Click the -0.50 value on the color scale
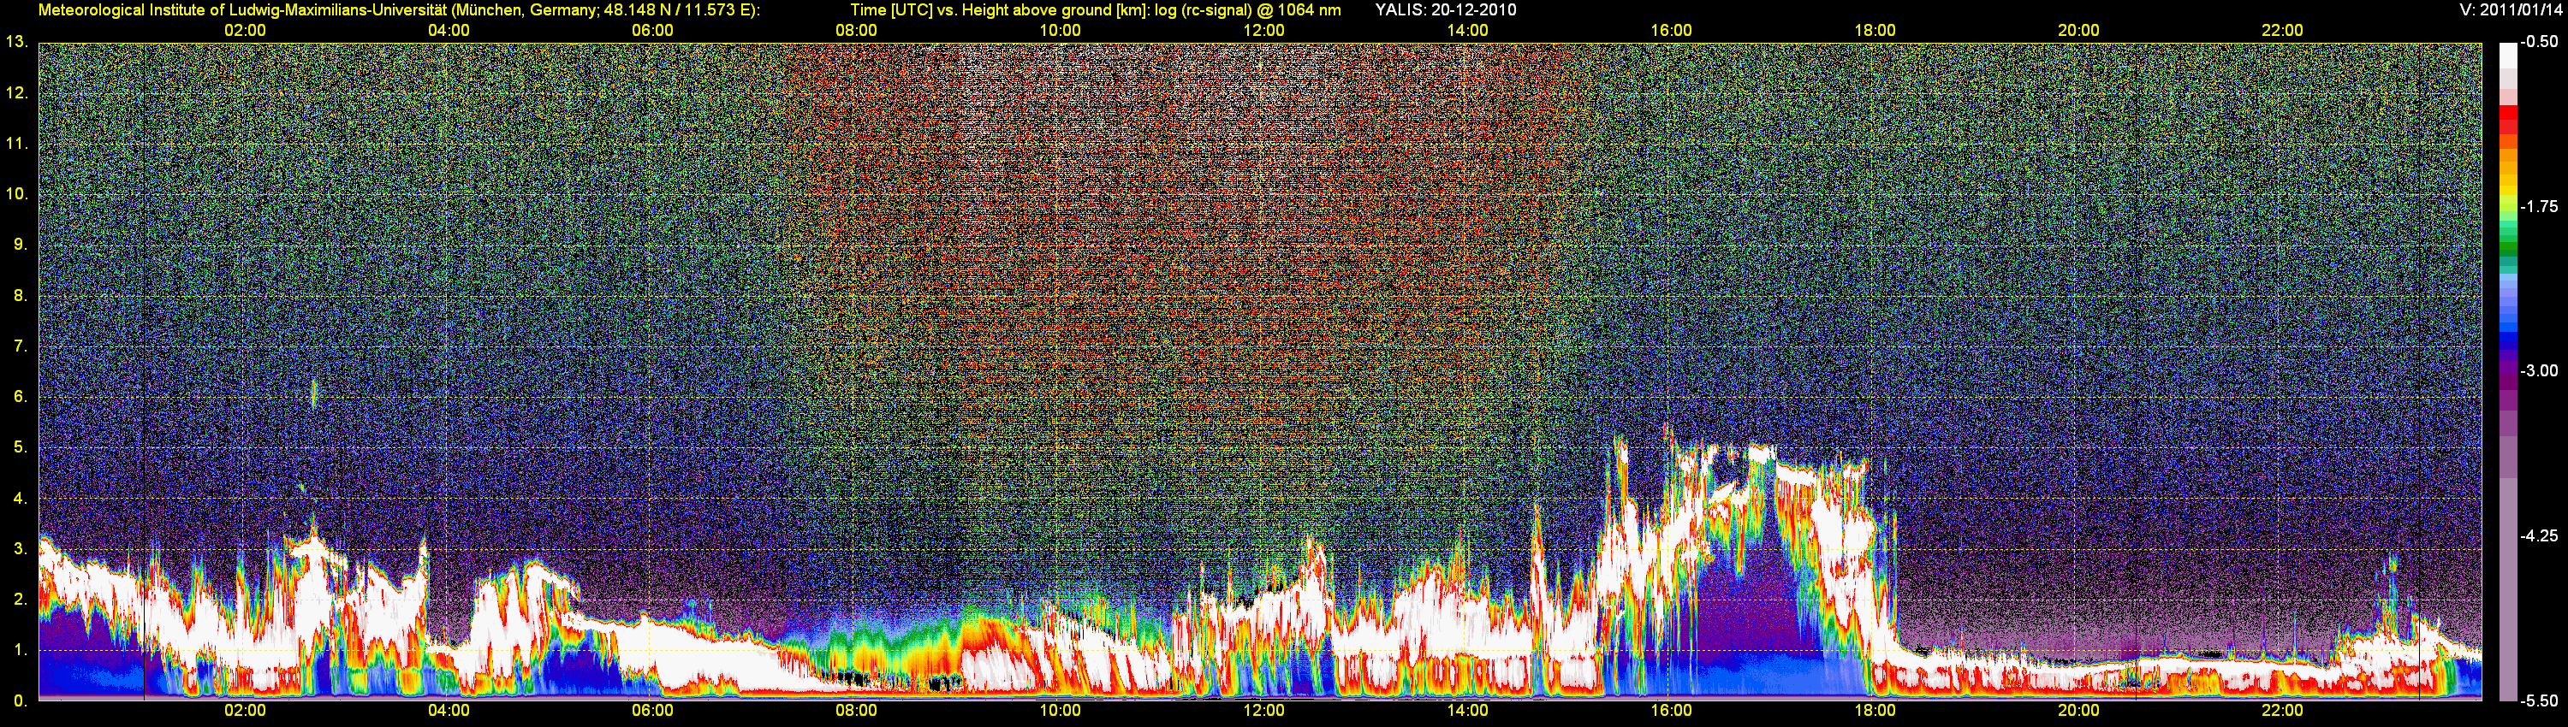The width and height of the screenshot is (2568, 727). coord(2540,43)
